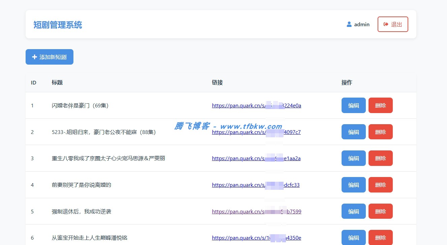
Task: Click the 短剧管理系统 header title
Action: [x=57, y=25]
